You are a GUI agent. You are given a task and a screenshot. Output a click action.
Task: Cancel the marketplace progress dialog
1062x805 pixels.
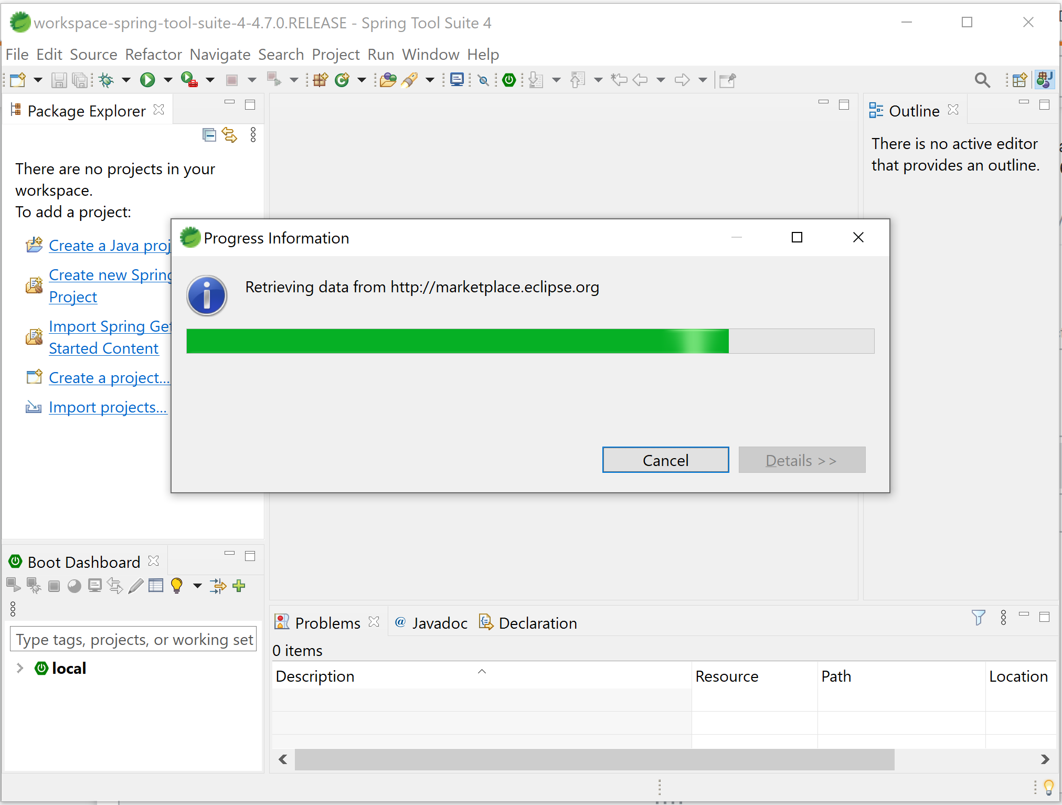tap(665, 460)
